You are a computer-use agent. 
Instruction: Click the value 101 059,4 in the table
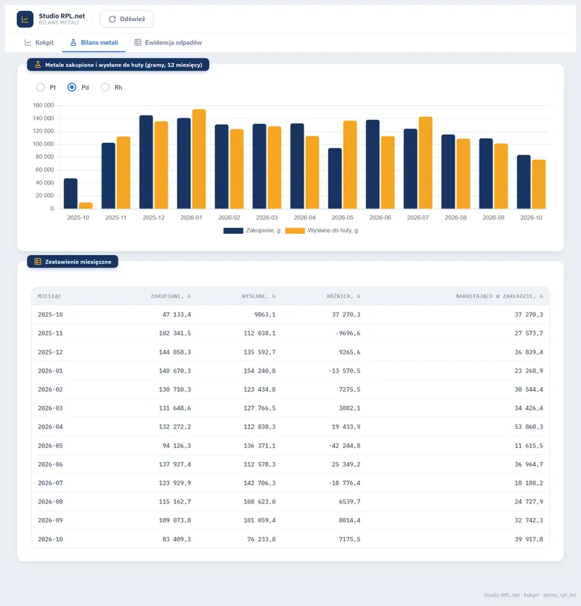point(259,520)
